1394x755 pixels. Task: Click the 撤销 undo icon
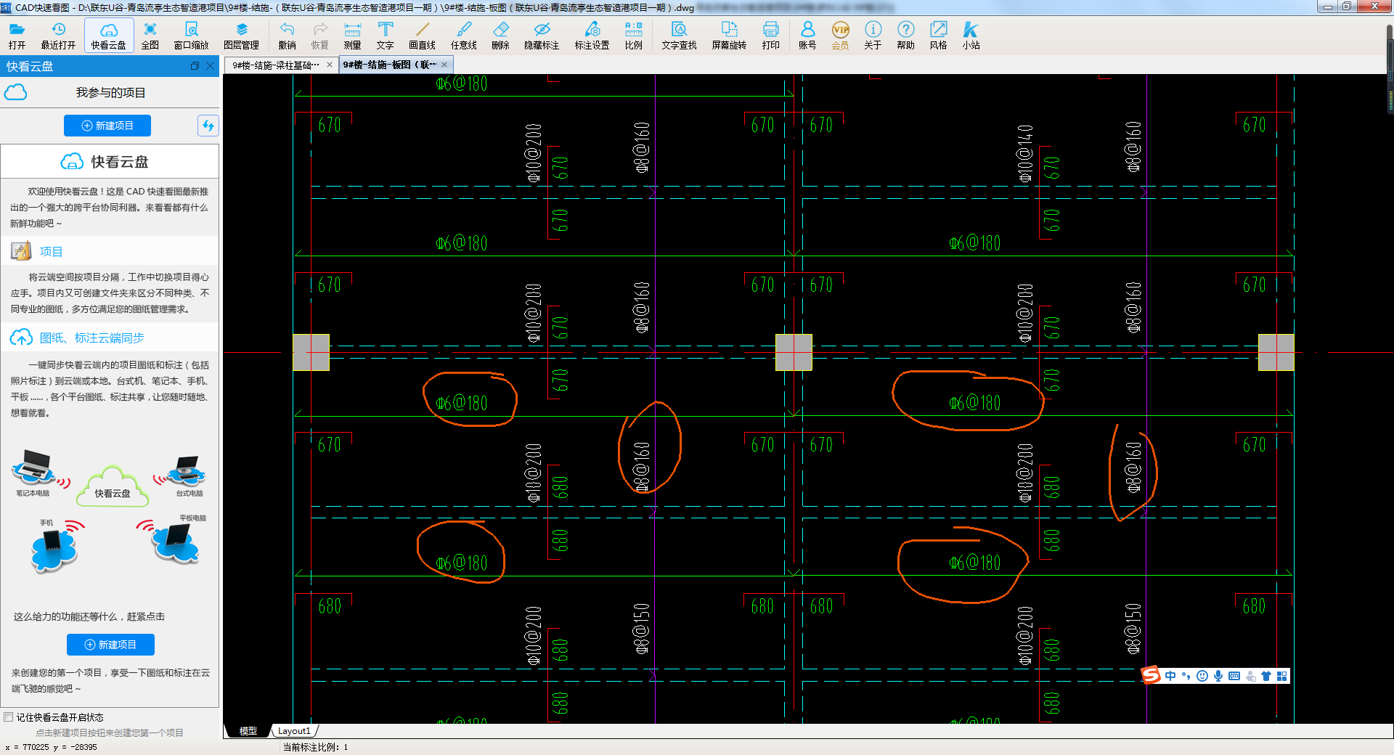(288, 35)
